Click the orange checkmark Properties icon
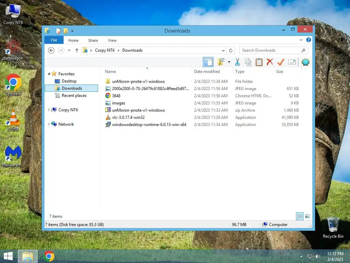This screenshot has height=263, width=350. (x=281, y=62)
